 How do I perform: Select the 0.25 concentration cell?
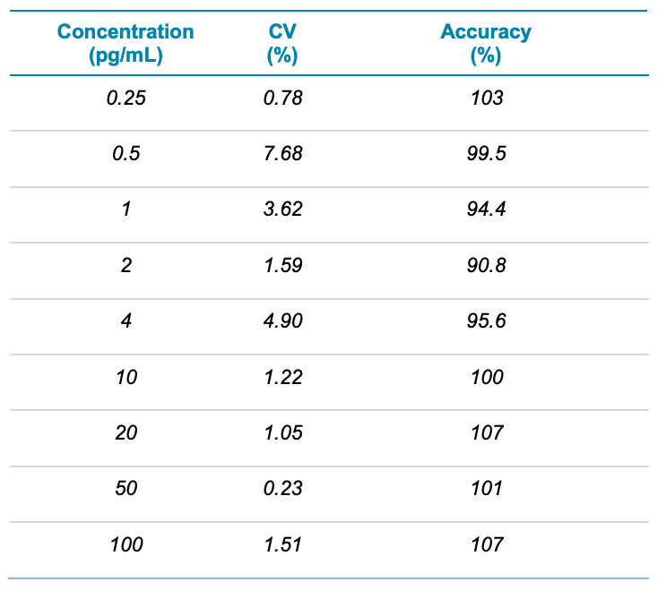click(x=126, y=98)
